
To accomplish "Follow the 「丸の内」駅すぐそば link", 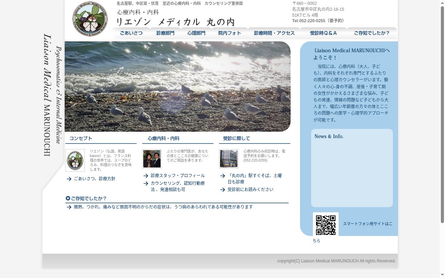I will tap(254, 179).
